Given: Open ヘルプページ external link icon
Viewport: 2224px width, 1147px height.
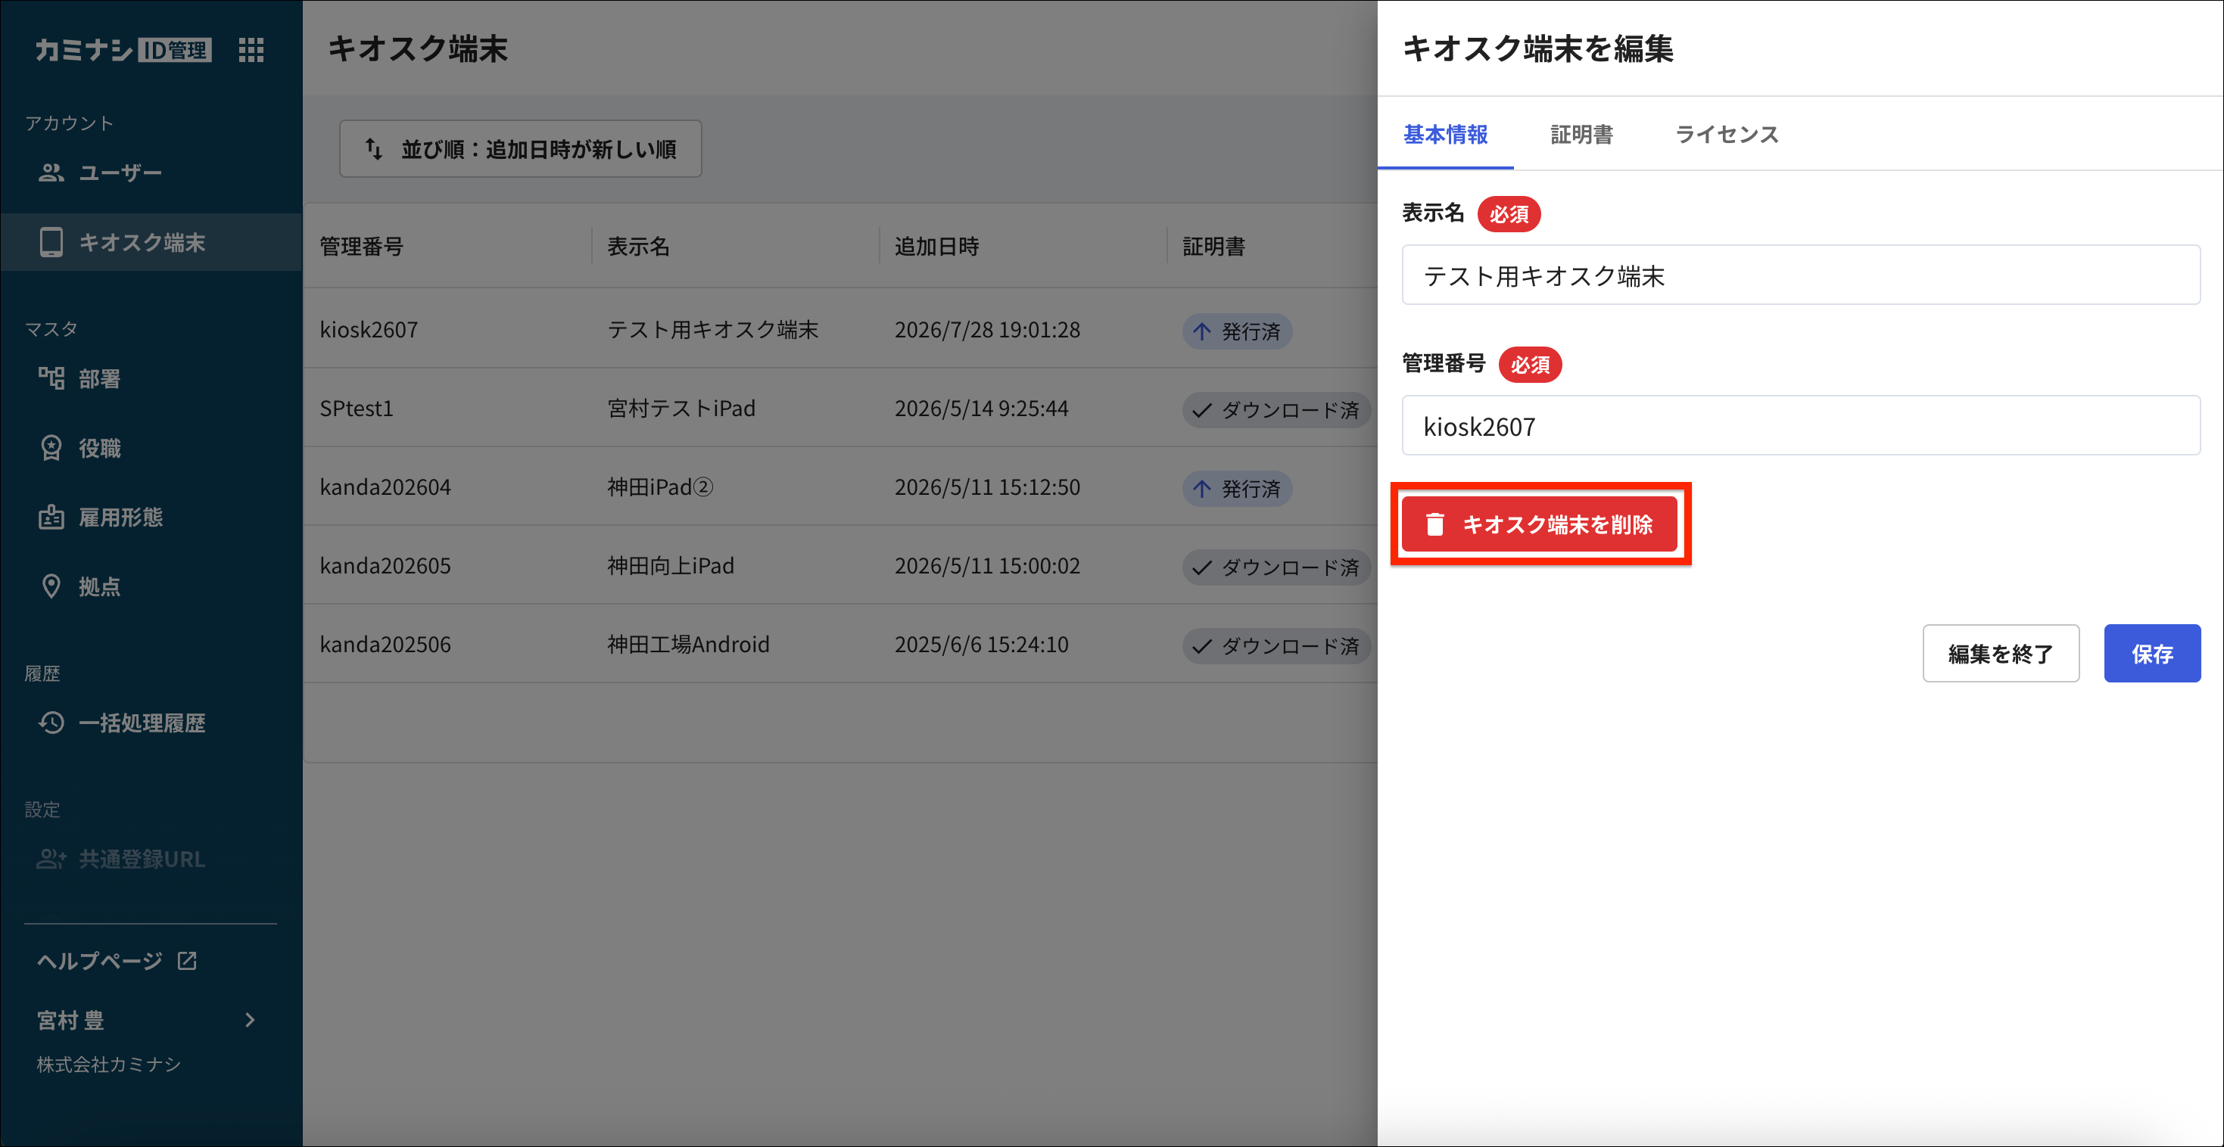Looking at the screenshot, I should pos(187,959).
